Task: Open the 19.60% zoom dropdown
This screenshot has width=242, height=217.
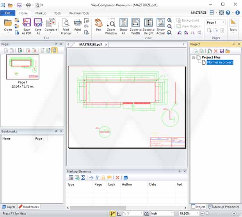Action: (x=197, y=213)
